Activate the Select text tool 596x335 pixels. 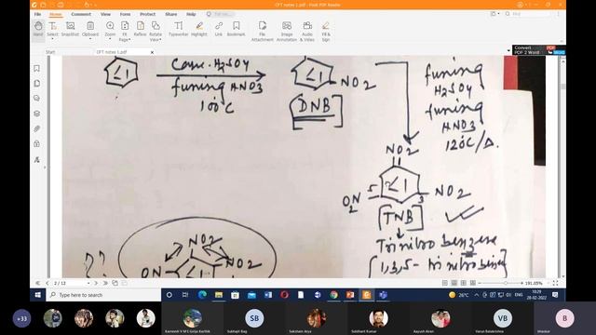[x=52, y=29]
